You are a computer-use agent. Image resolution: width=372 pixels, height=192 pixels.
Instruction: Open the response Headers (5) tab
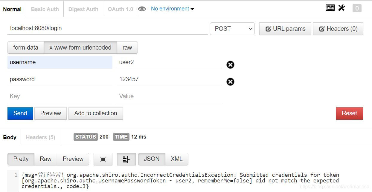[40, 137]
